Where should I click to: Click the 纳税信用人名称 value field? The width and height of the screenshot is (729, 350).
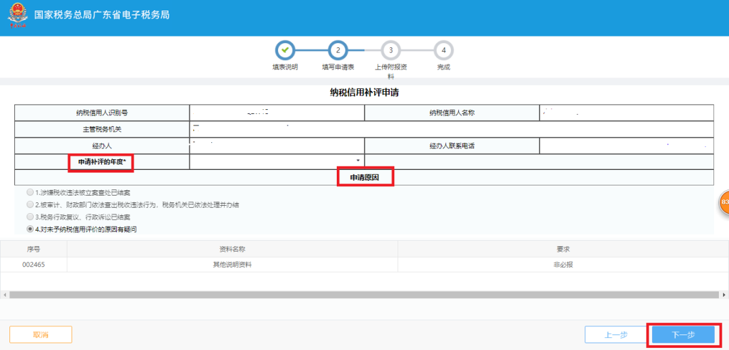(626, 113)
